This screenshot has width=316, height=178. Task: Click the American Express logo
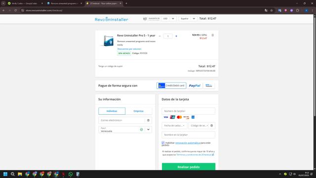click(193, 117)
